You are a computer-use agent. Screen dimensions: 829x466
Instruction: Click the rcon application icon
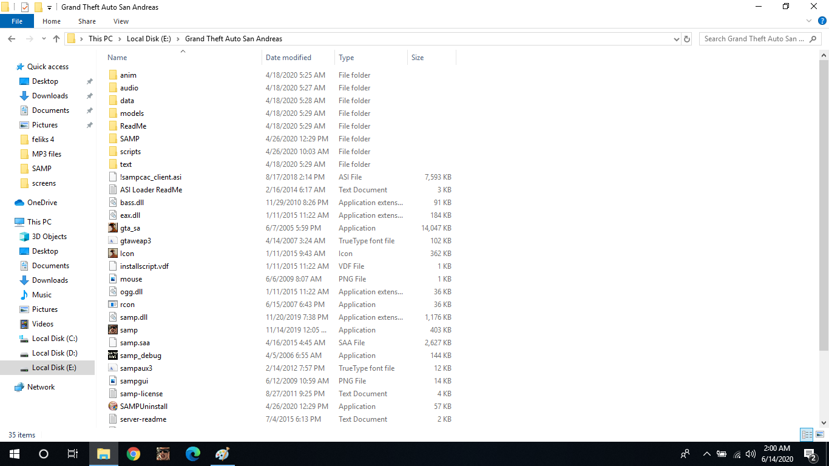pos(113,305)
